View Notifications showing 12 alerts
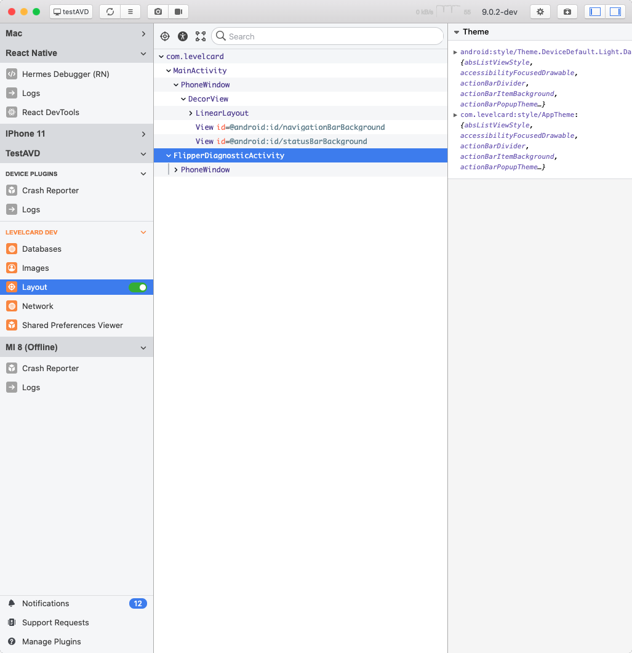This screenshot has width=632, height=653. (46, 603)
